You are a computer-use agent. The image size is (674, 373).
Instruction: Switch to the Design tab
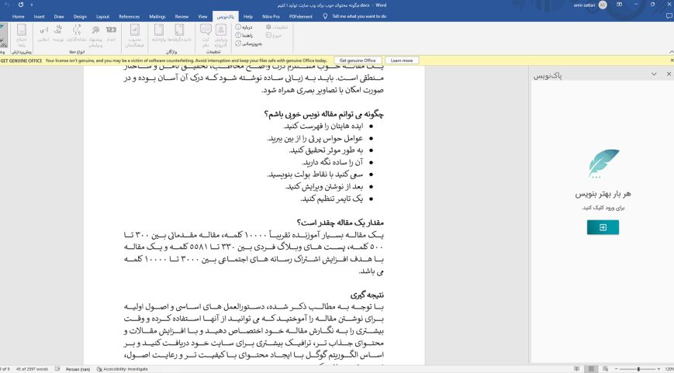click(80, 16)
